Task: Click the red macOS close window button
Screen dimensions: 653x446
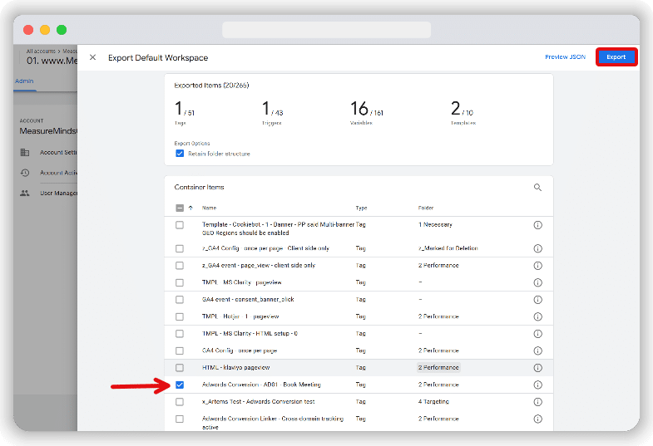Action: point(28,30)
